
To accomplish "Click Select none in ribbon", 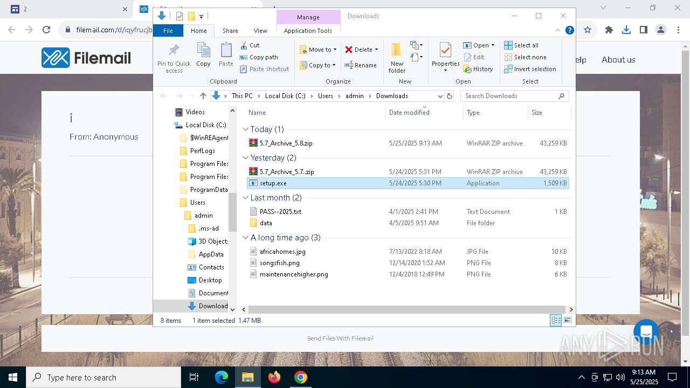I will pyautogui.click(x=525, y=57).
